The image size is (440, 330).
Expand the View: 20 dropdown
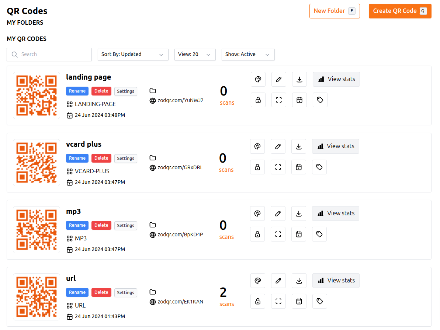point(195,55)
